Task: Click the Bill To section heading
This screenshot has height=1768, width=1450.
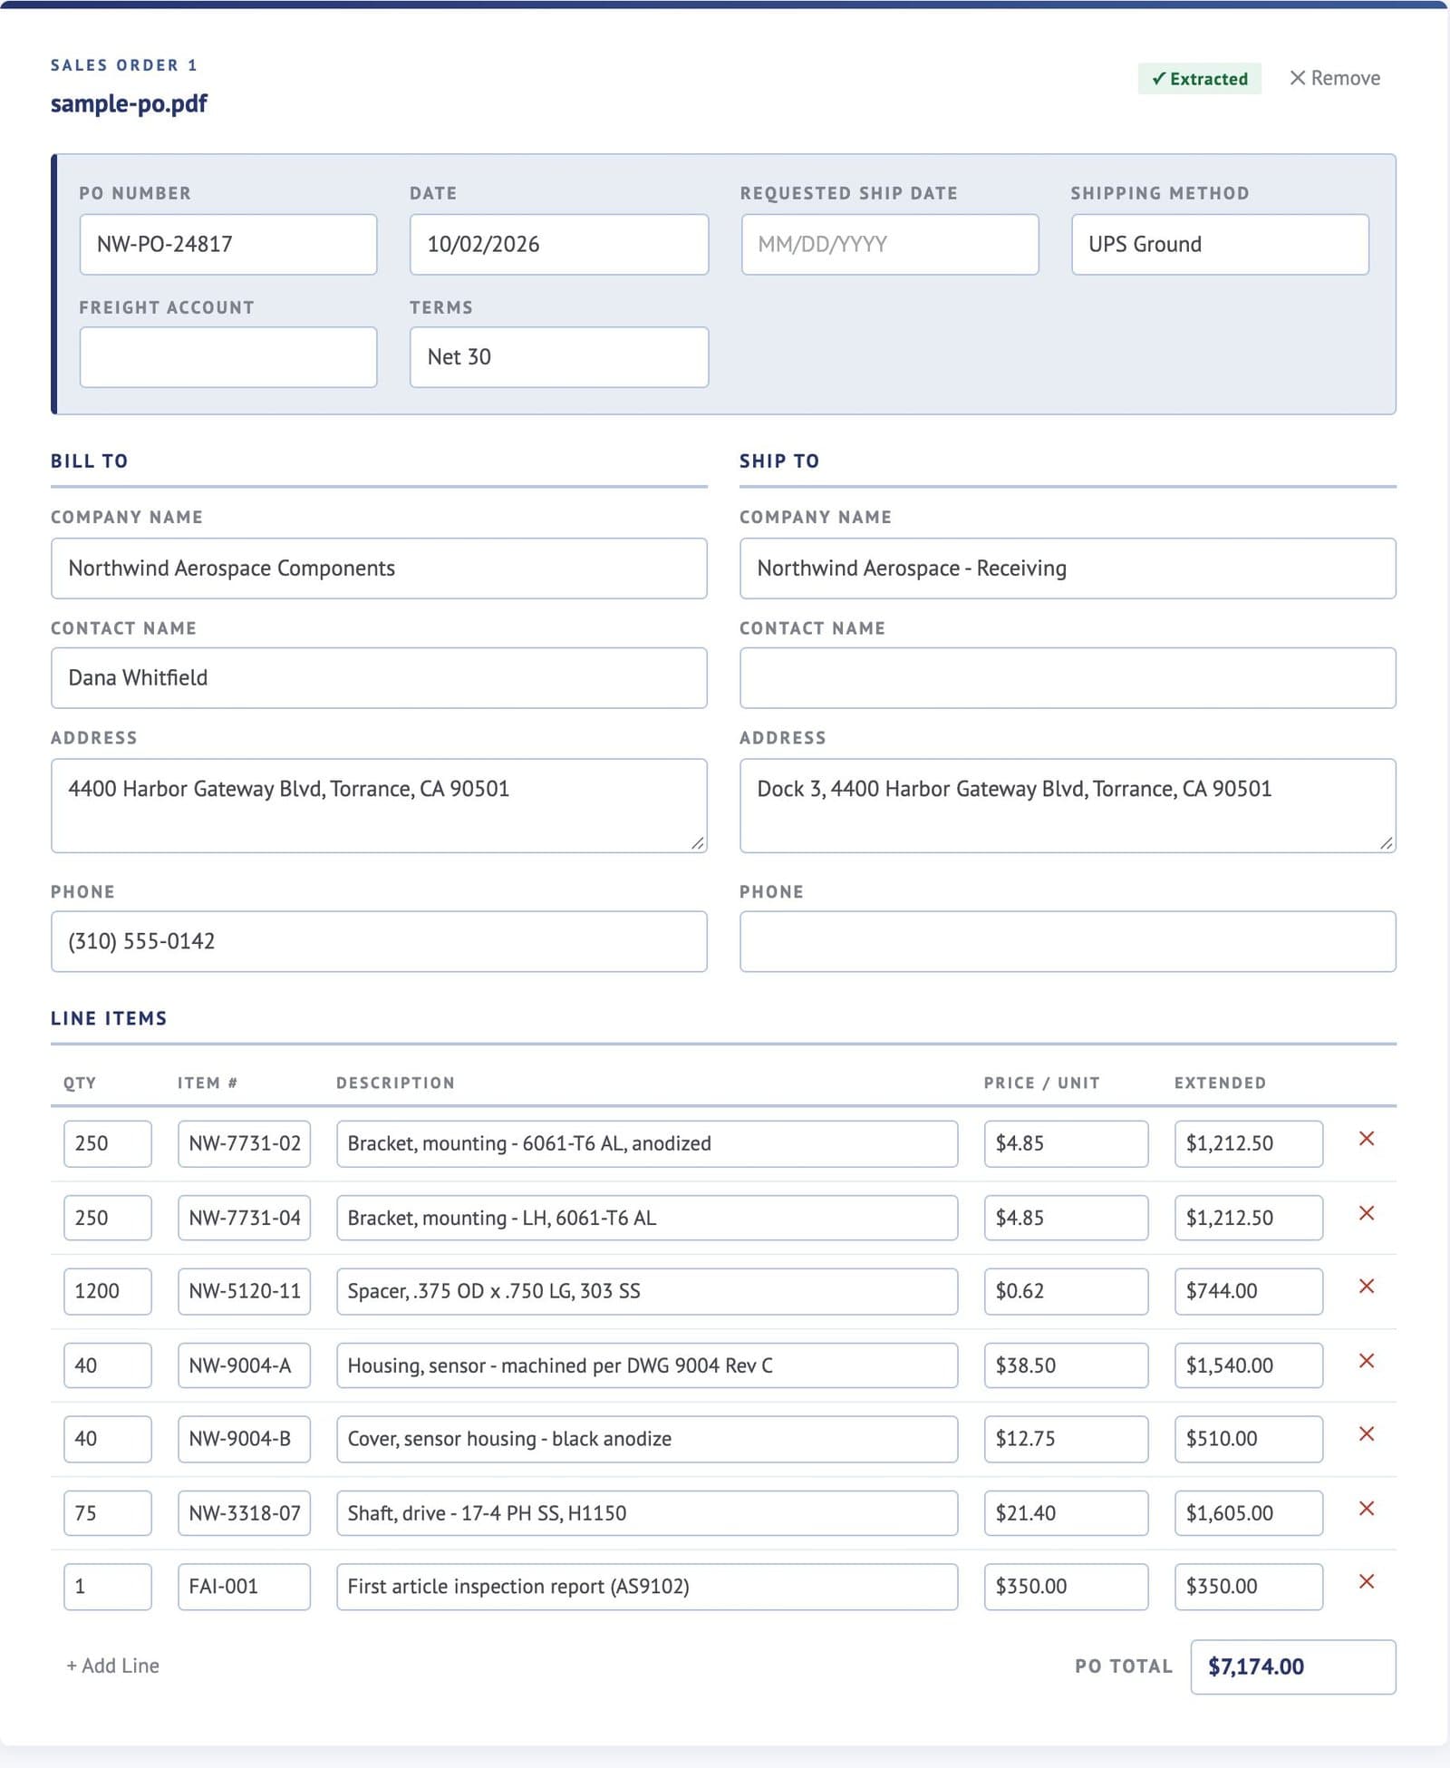Action: point(89,461)
